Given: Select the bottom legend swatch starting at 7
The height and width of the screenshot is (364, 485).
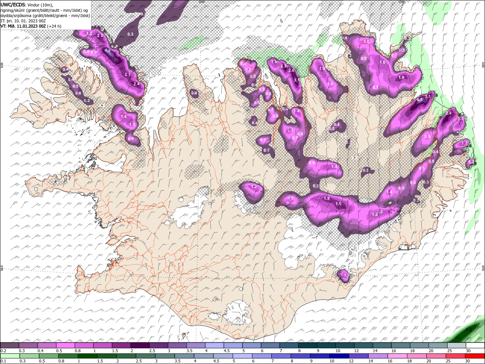Looking at the screenshot, I should [281, 356].
